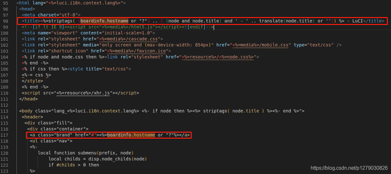
Task: Click the div class fill line
Action: [48, 123]
